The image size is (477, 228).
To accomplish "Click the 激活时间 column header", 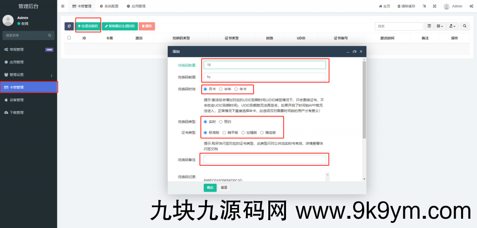I will 387,38.
